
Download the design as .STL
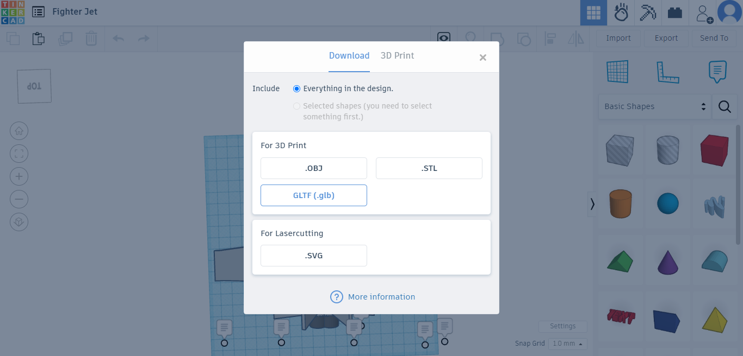(429, 168)
